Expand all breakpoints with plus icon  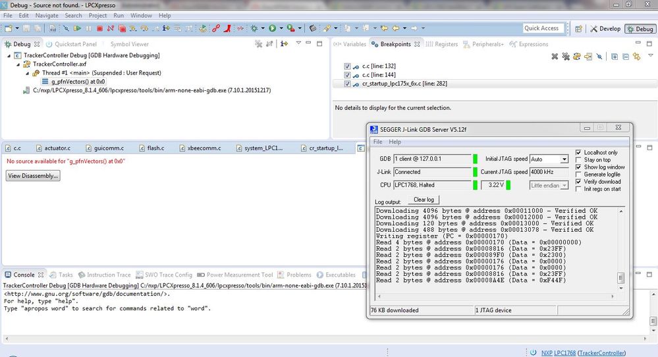[615, 56]
